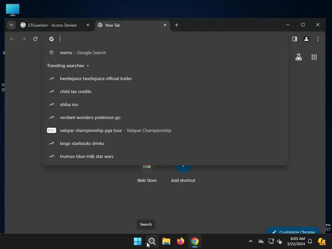Open a new tab with plus button
Screen dimensions: 332x249
coord(177,25)
